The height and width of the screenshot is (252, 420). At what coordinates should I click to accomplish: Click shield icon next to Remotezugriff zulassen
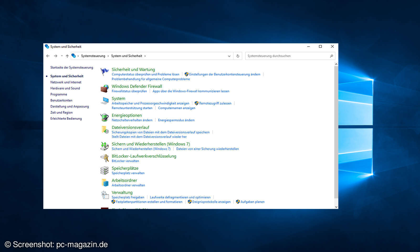click(197, 103)
